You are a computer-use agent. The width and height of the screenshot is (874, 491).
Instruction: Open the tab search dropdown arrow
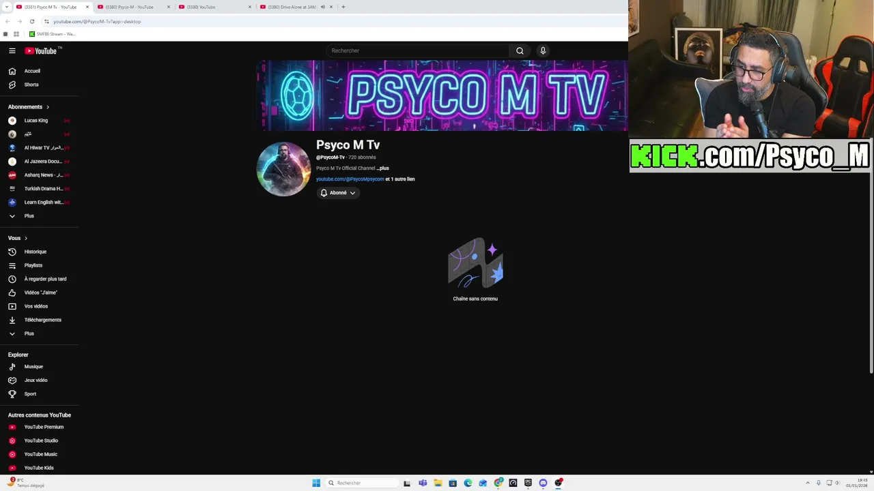pos(5,7)
